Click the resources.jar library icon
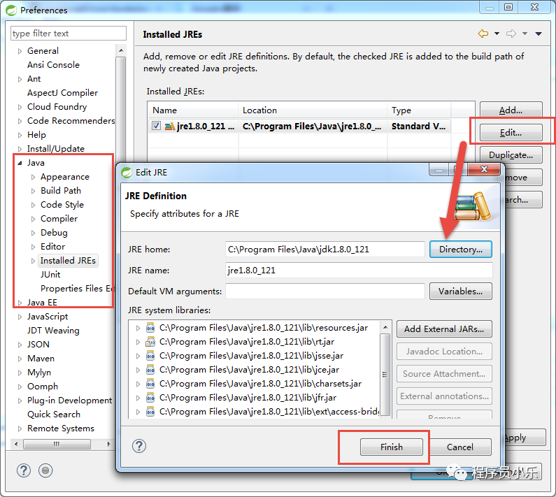The image size is (556, 497). 150,328
